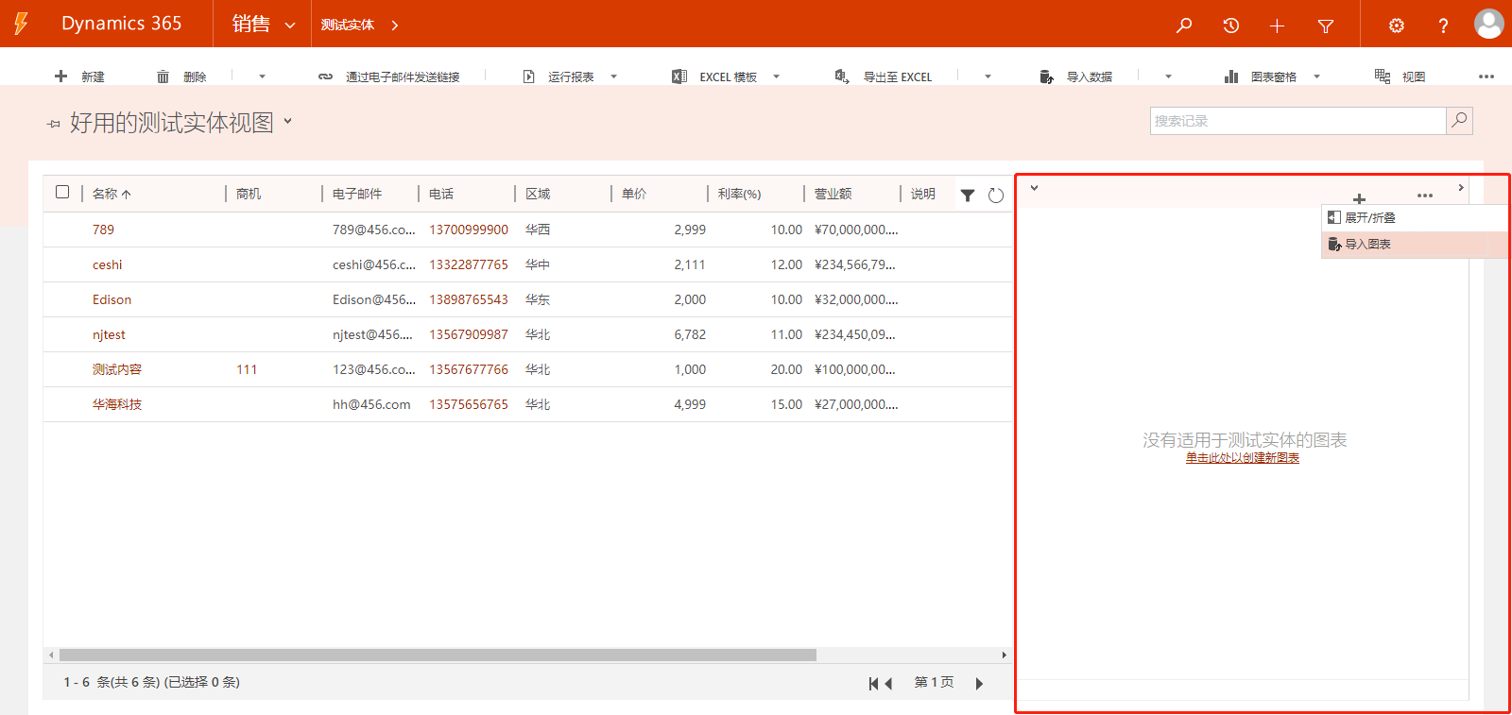The height and width of the screenshot is (715, 1512).
Task: Toggle the select-all checkbox in grid header
Action: tap(62, 192)
